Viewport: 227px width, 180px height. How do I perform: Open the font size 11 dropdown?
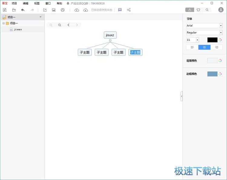pyautogui.click(x=197, y=40)
